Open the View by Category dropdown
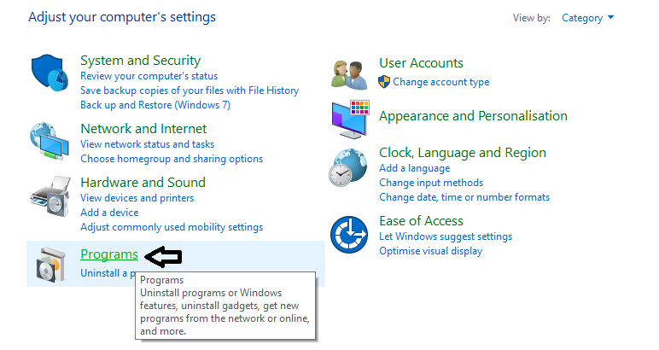Image resolution: width=659 pixels, height=350 pixels. [587, 18]
